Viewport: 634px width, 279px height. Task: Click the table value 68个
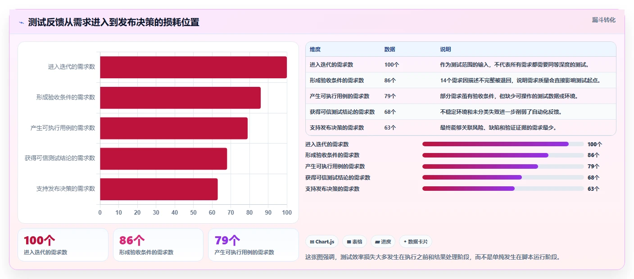[x=390, y=112]
